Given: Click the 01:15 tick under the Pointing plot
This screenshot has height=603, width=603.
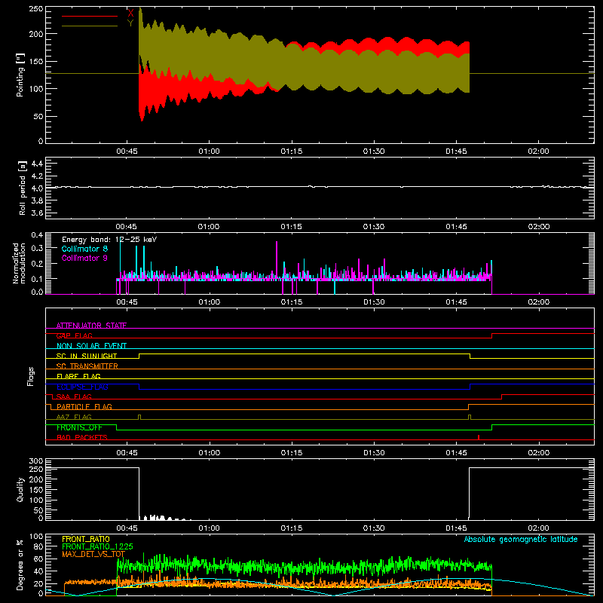Looking at the screenshot, I should tap(292, 152).
